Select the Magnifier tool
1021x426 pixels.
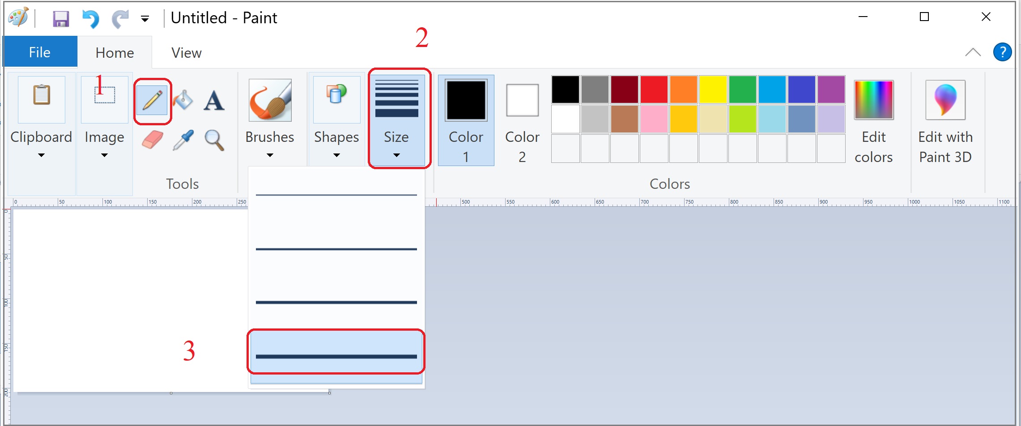[x=214, y=140]
